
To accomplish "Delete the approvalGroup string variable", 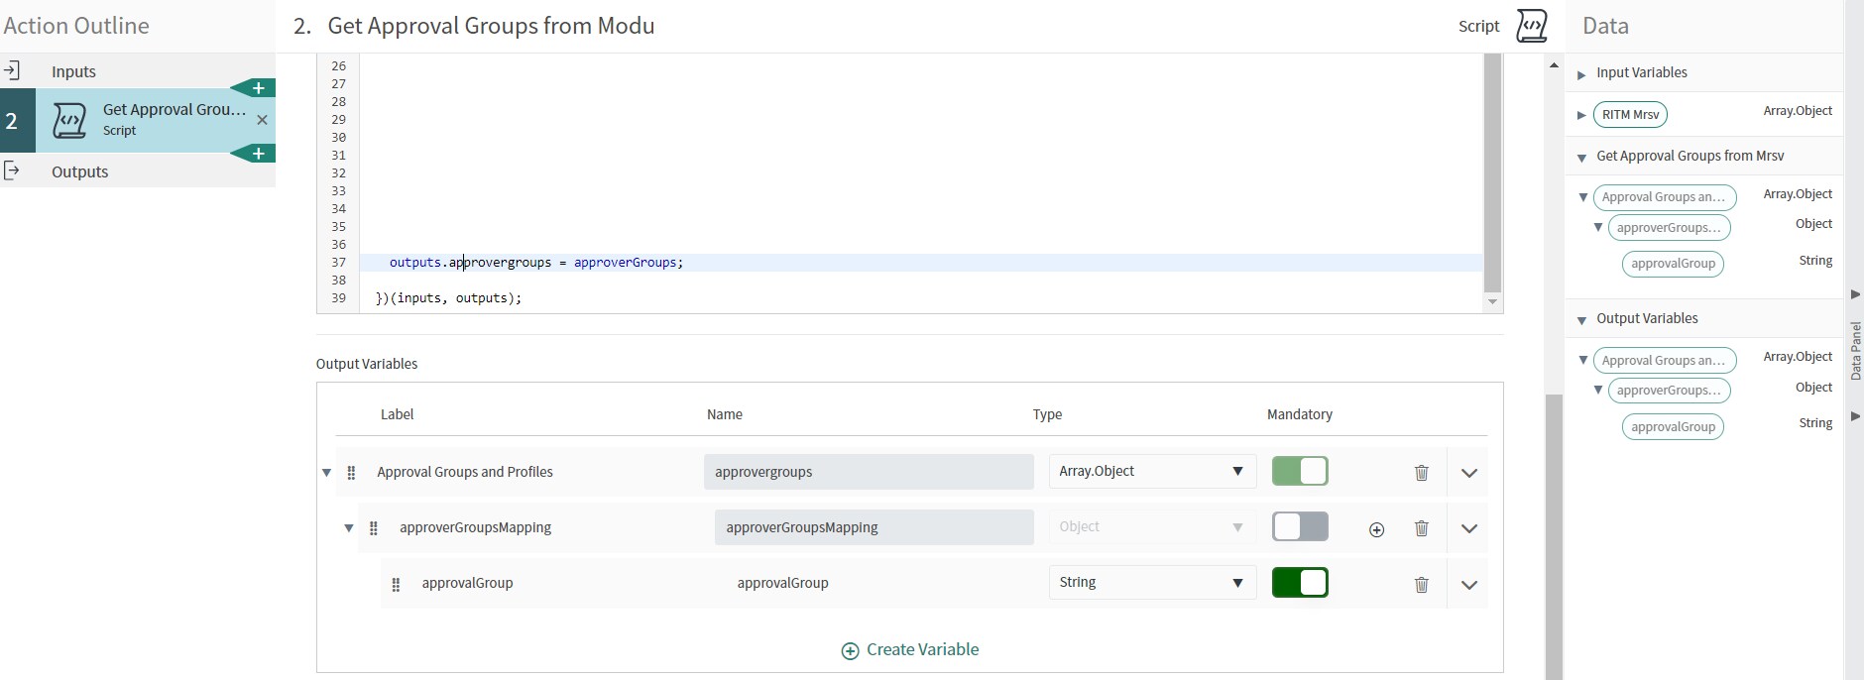I will tap(1421, 584).
